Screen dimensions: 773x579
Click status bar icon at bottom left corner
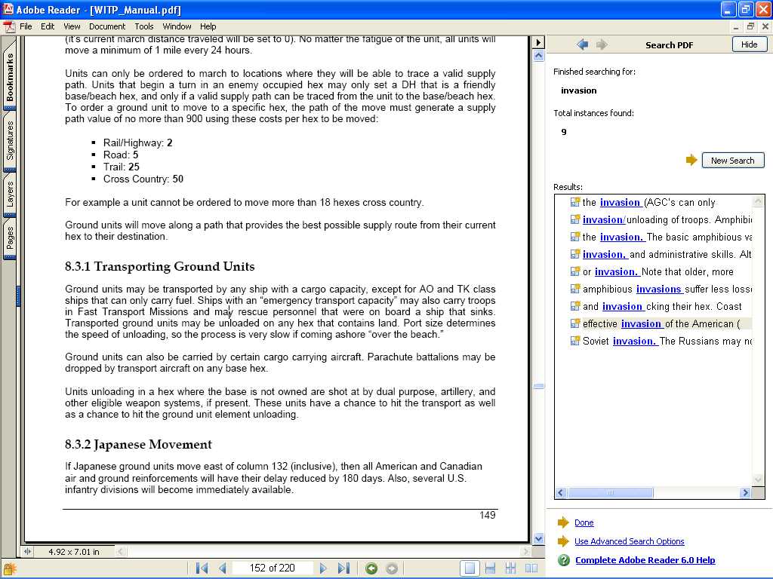(10, 569)
